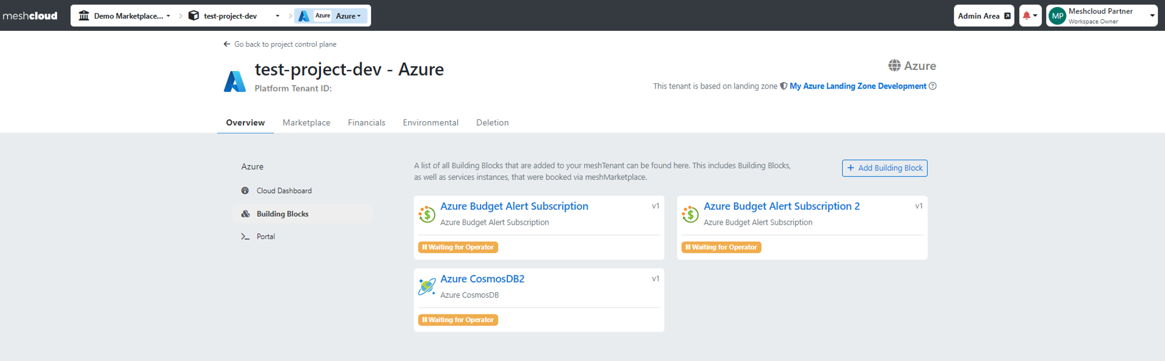1165x361 pixels.
Task: Click the landing zone shield icon
Action: [783, 86]
